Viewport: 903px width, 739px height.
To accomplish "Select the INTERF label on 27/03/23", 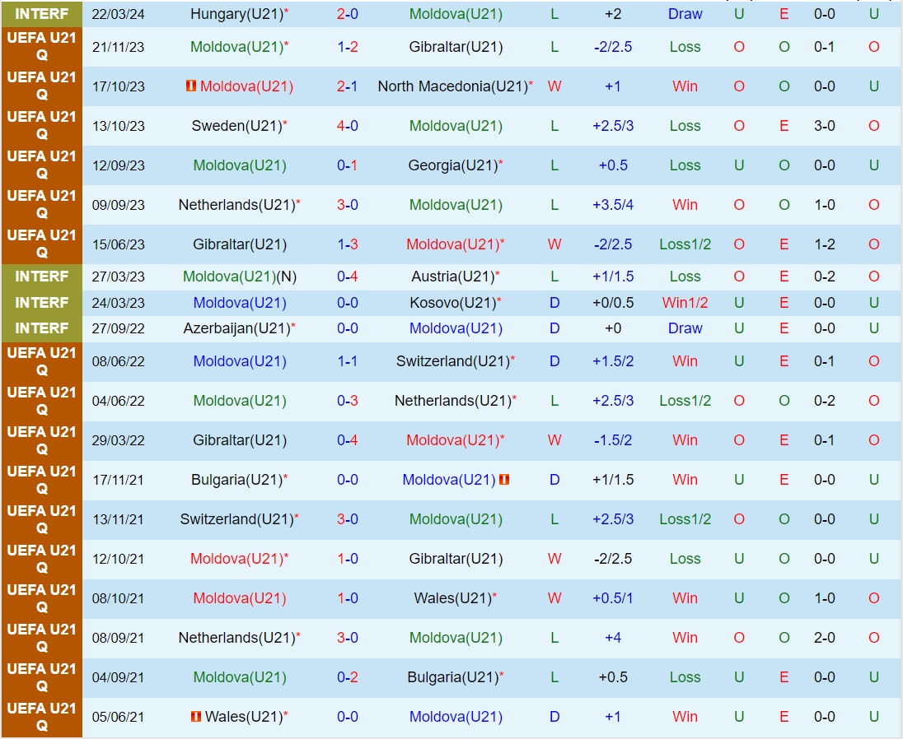I will click(x=41, y=277).
